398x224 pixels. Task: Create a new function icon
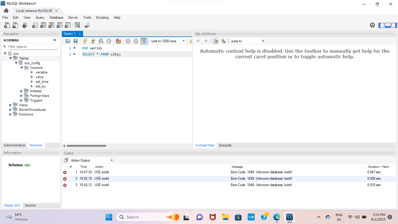[x=68, y=25]
